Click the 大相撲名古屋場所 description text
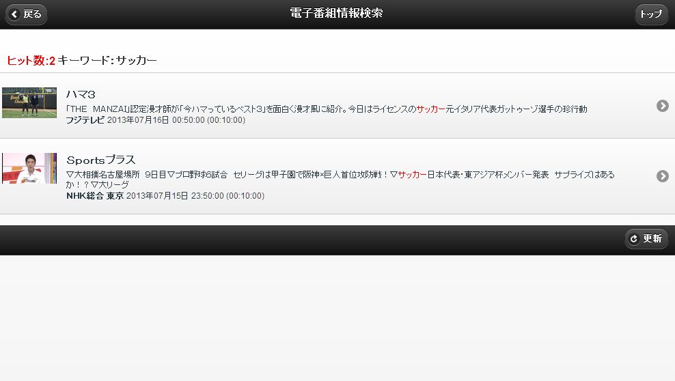This screenshot has width=675, height=381. (340, 180)
